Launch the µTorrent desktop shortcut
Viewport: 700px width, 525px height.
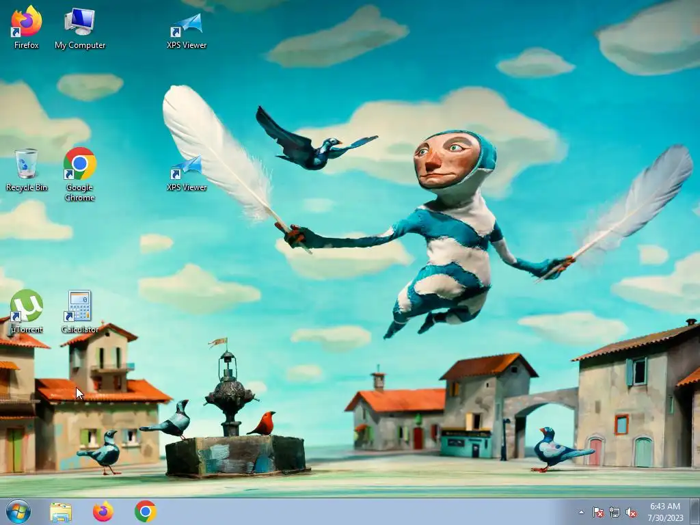(x=27, y=312)
